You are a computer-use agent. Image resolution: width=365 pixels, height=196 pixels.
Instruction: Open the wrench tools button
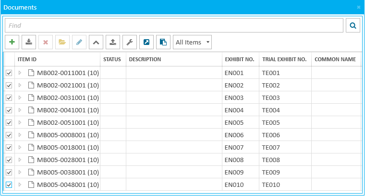tap(130, 42)
